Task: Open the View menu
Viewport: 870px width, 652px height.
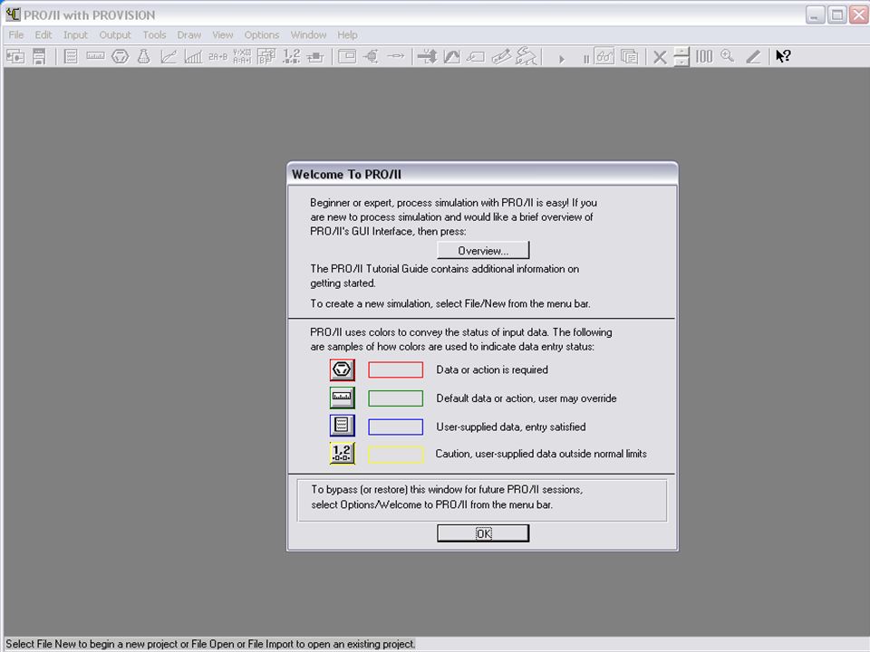Action: tap(223, 35)
